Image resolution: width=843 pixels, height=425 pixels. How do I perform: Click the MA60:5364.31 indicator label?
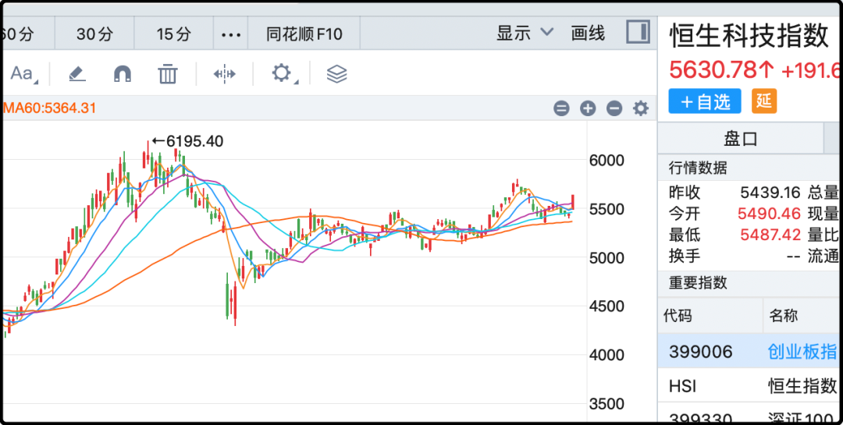pyautogui.click(x=49, y=108)
